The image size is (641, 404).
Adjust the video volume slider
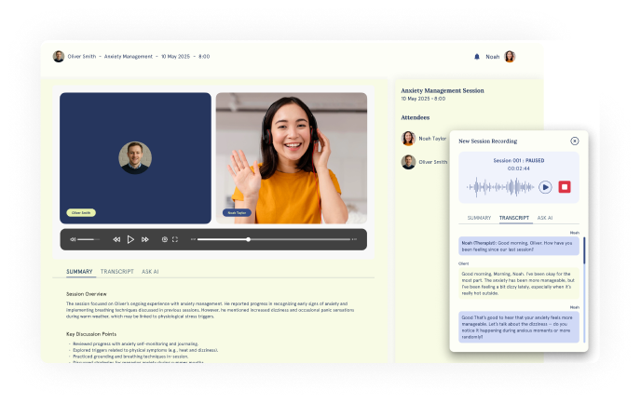pos(89,239)
